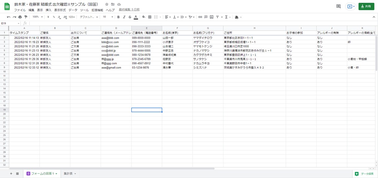Screen dimensions: 378x178
Task: Click the insert comment icon
Action: click(206, 17)
